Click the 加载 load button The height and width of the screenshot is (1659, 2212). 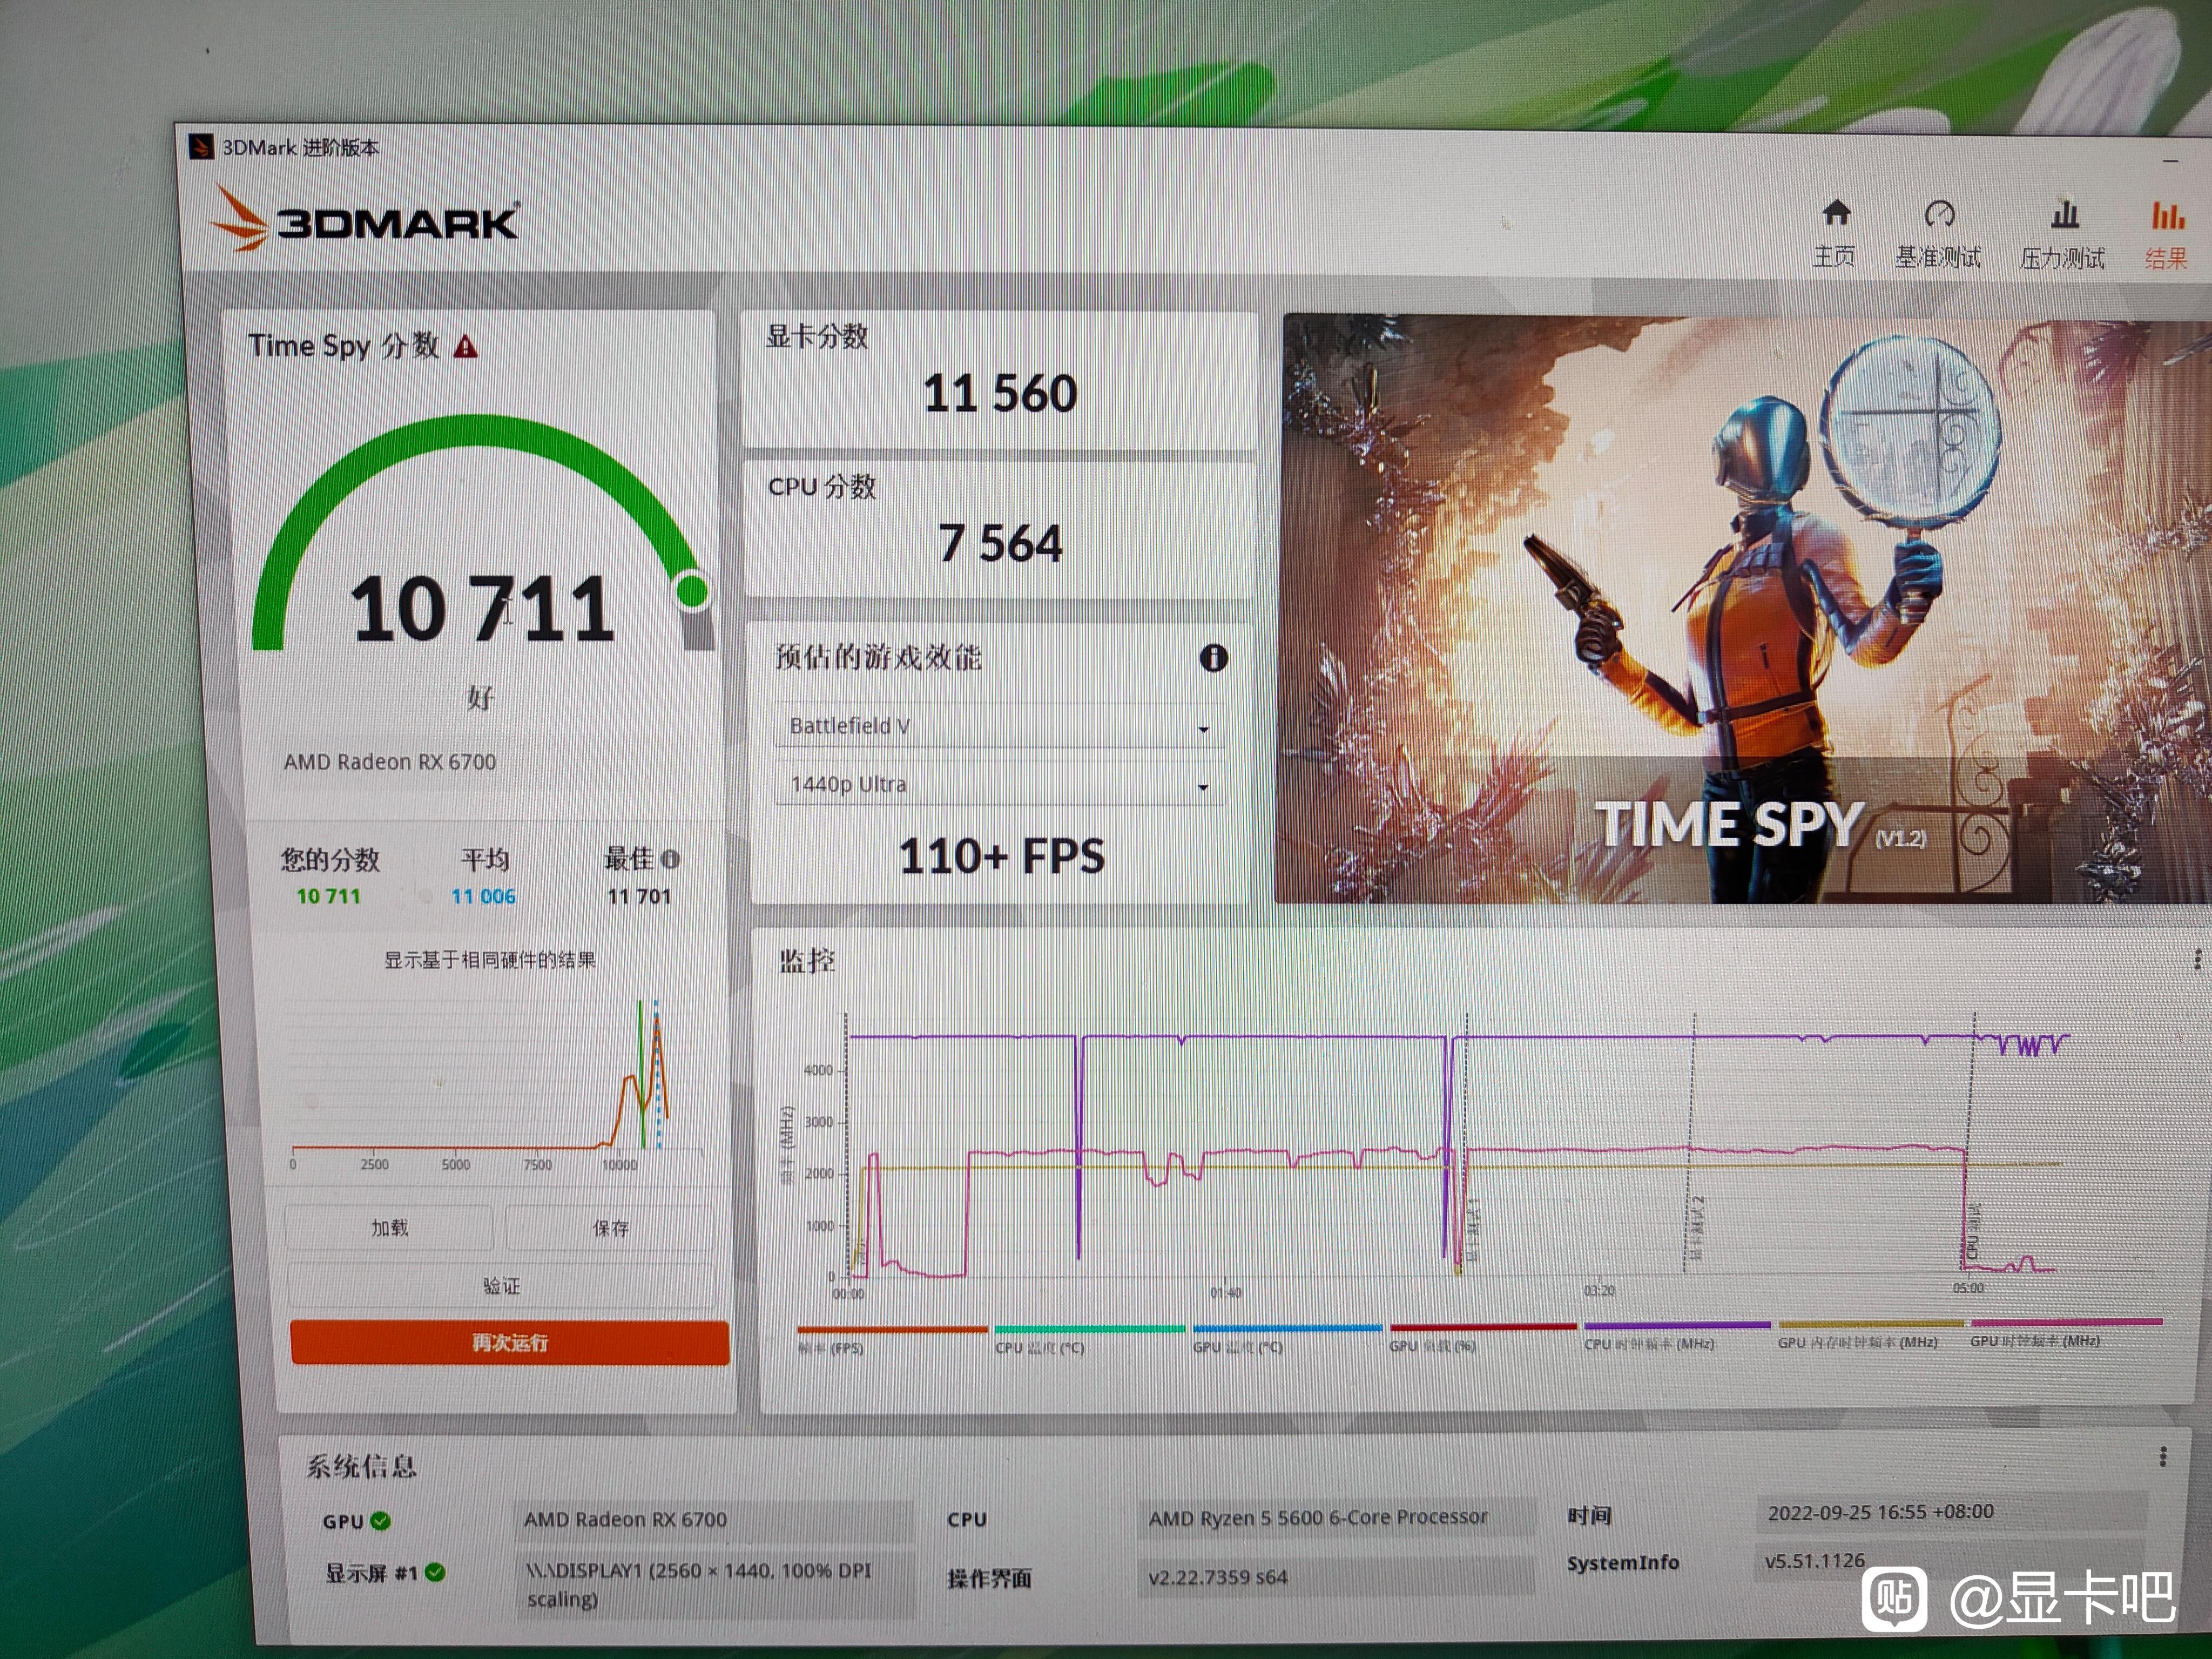tap(389, 1228)
